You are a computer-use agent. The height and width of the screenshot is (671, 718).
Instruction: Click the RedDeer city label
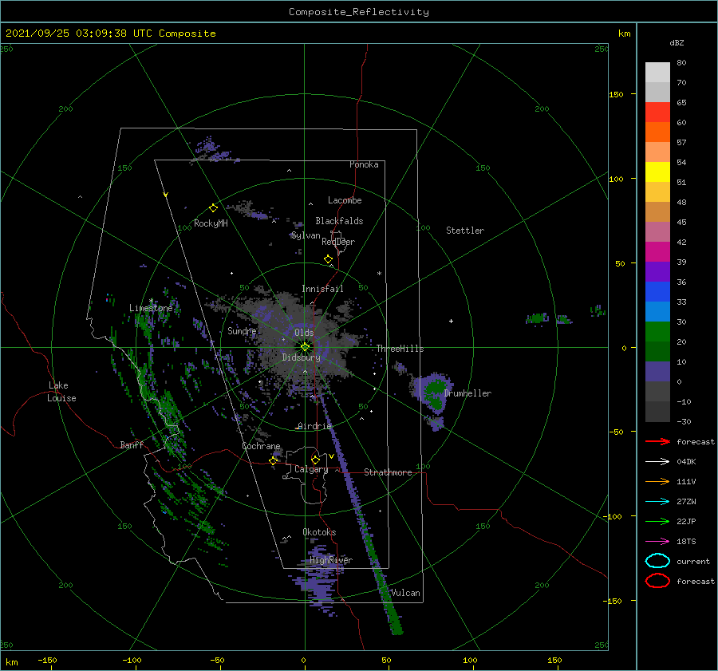click(x=338, y=242)
